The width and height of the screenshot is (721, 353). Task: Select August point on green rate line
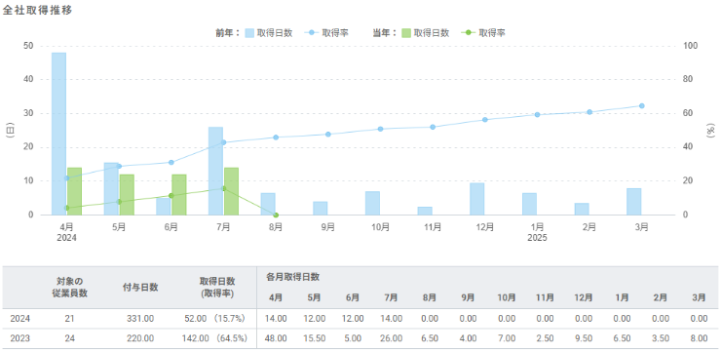pos(276,215)
